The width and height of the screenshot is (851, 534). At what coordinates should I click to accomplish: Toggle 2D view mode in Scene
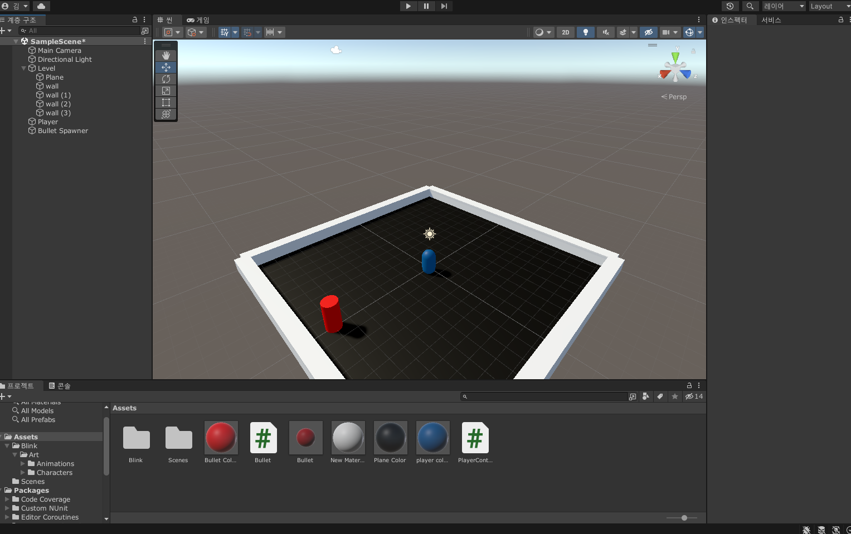566,32
